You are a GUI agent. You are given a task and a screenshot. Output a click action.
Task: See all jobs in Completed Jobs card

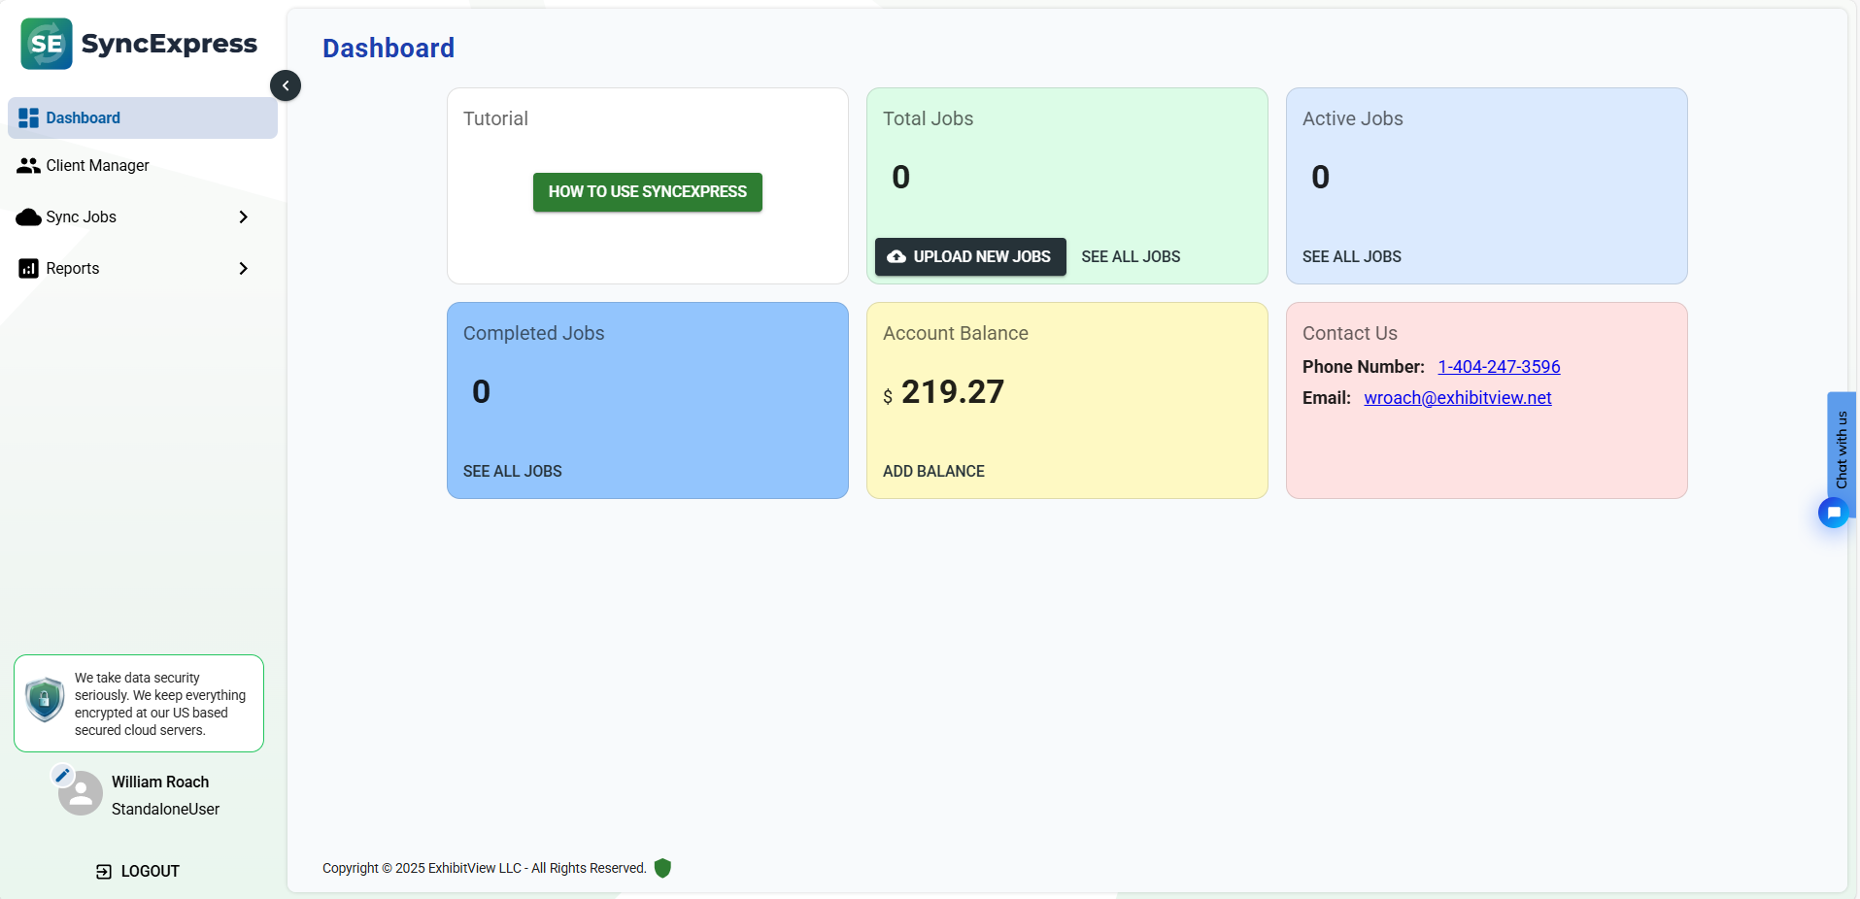(512, 472)
